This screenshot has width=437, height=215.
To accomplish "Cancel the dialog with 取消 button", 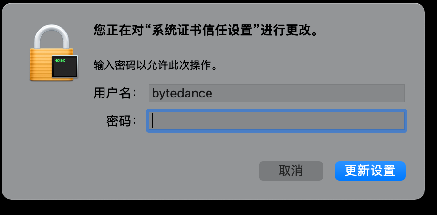I will tap(291, 171).
